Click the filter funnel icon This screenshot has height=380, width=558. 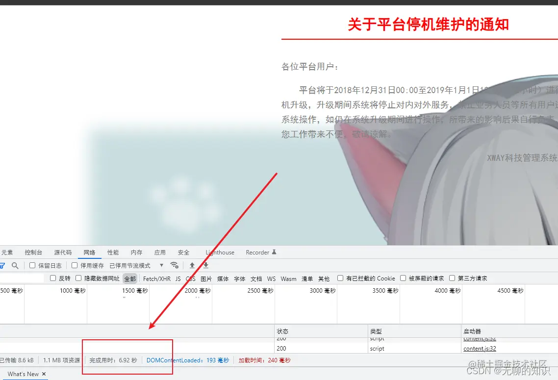pos(2,265)
